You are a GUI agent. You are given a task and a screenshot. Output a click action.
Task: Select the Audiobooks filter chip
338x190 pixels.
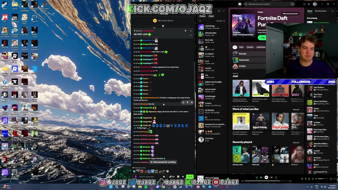pos(261,47)
